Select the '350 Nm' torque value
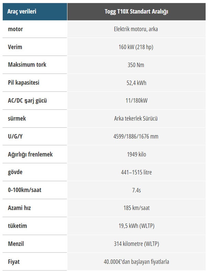This screenshot has width=209, height=274. tap(136, 65)
